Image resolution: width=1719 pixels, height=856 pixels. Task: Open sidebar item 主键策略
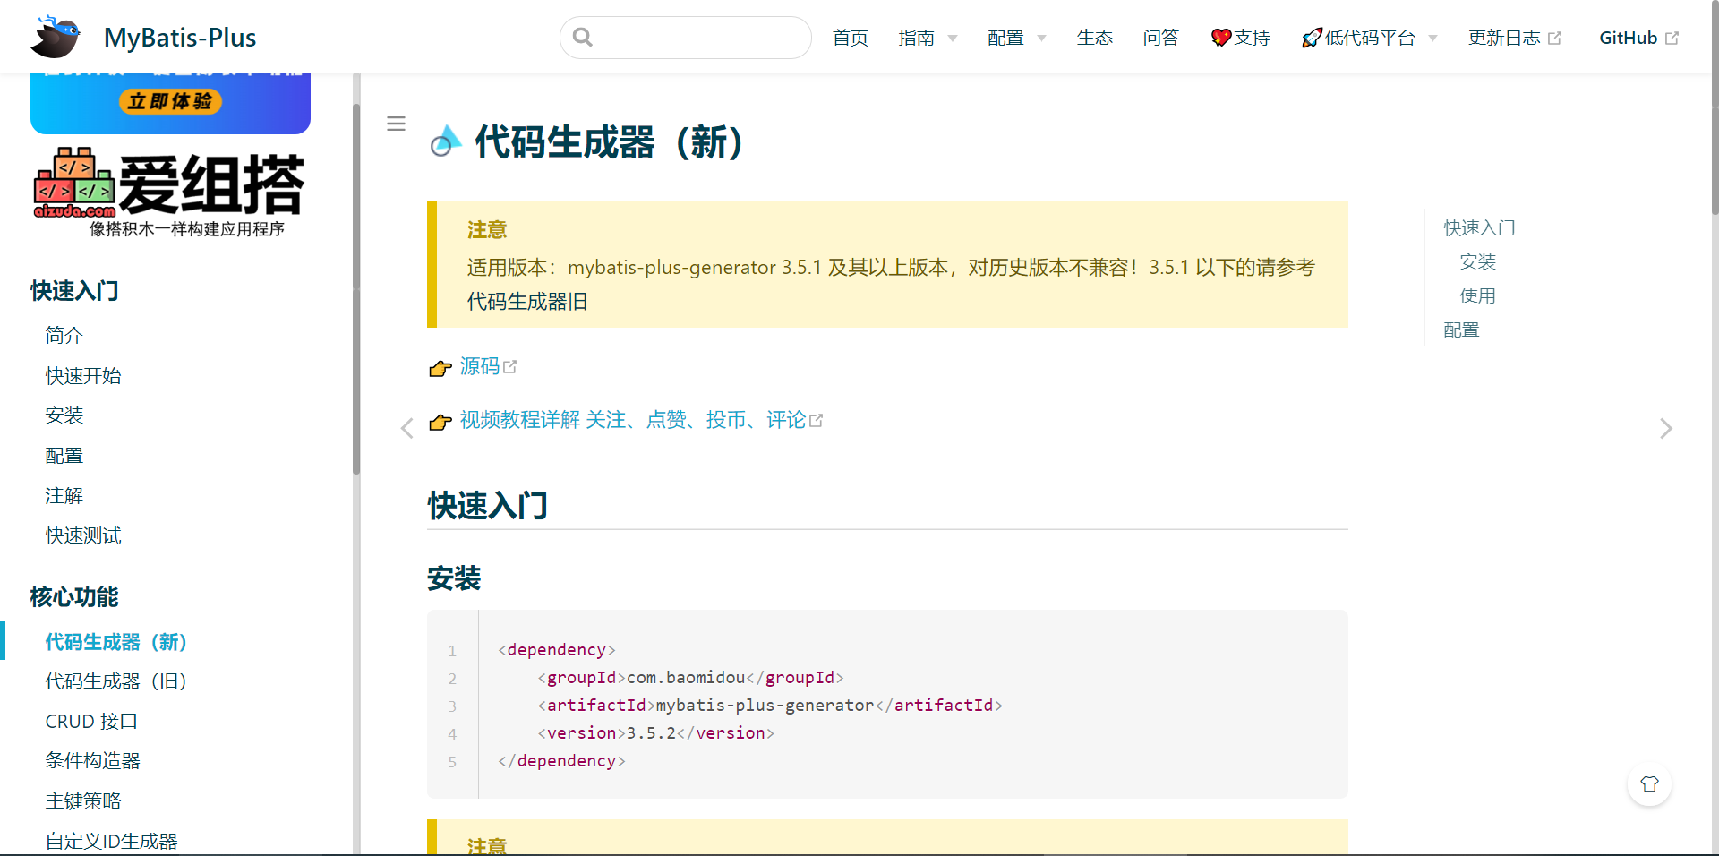[83, 800]
